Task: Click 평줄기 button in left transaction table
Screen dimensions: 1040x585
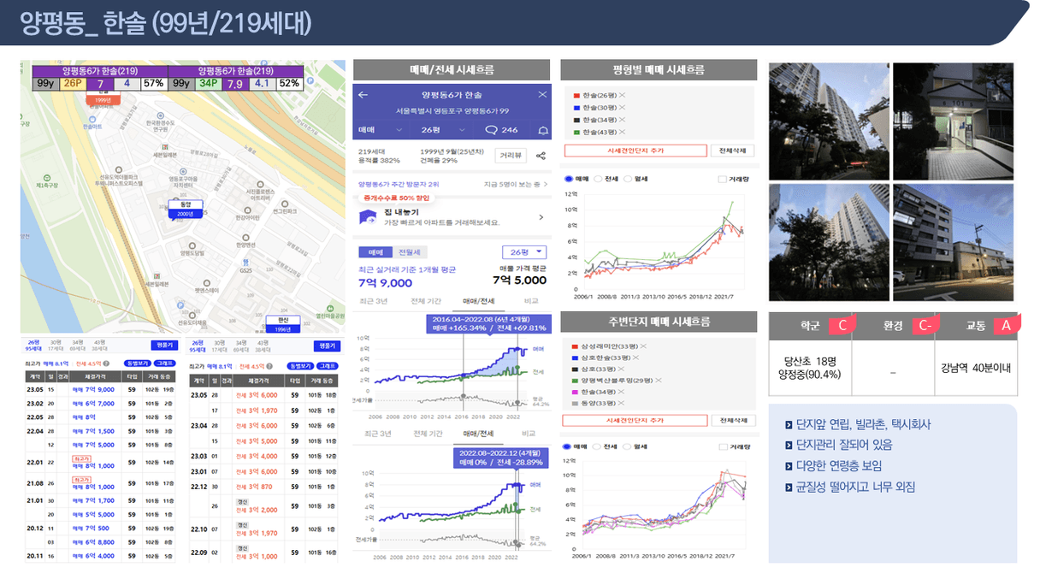Action: tap(162, 346)
